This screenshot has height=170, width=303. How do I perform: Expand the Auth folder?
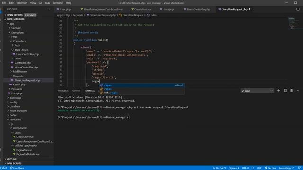tap(28, 45)
